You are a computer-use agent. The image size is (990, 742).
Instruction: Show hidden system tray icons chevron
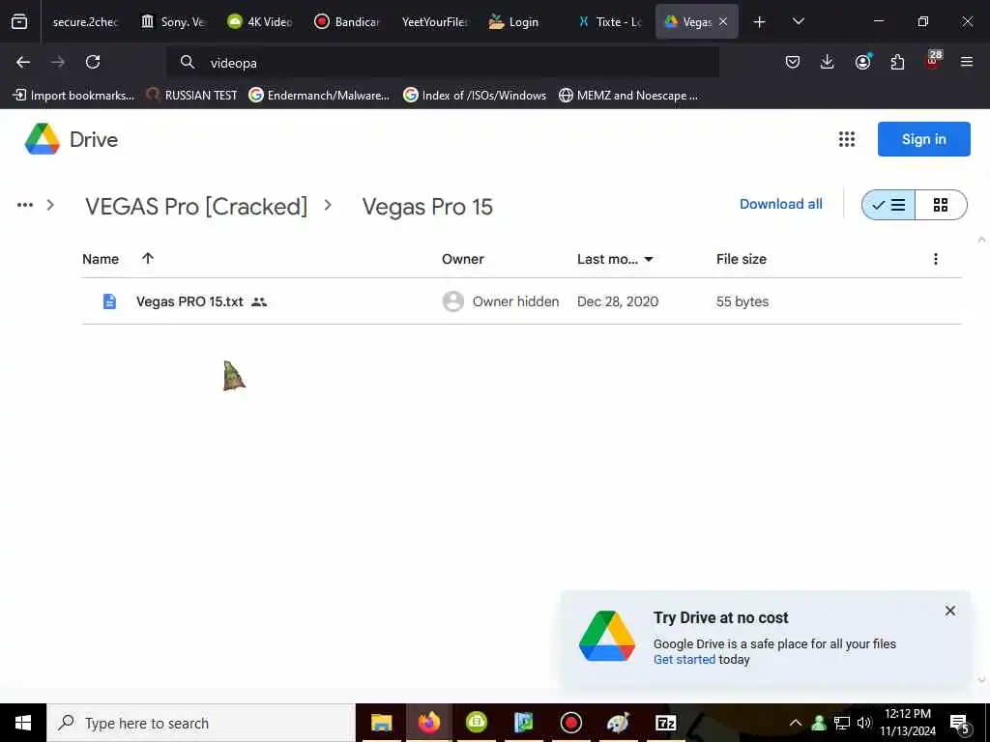click(796, 723)
